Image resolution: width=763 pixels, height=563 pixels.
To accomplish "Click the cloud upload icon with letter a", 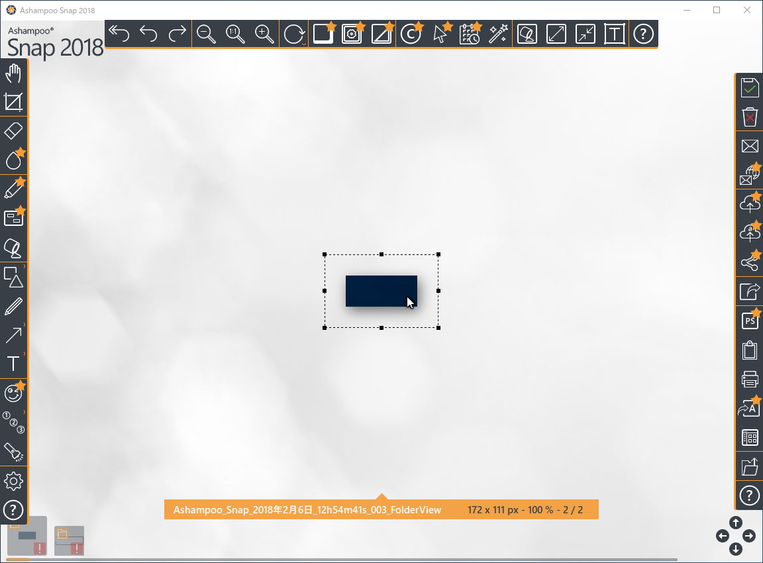I will pos(750,232).
